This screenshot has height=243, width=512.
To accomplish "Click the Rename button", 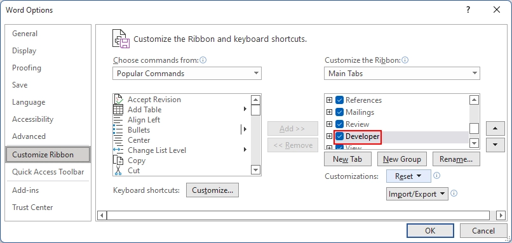I will (x=456, y=159).
